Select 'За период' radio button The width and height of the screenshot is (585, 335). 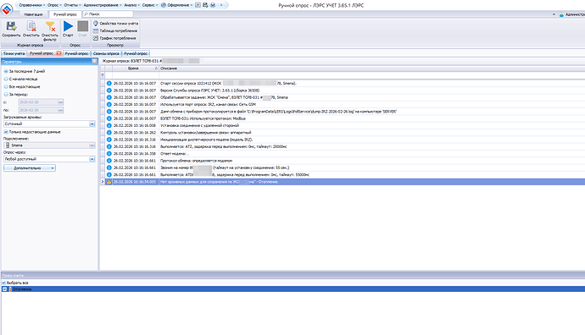(x=6, y=95)
